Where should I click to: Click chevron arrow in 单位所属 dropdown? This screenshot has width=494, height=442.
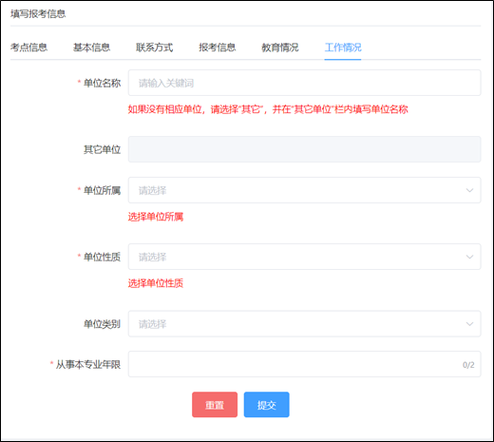[x=469, y=190]
